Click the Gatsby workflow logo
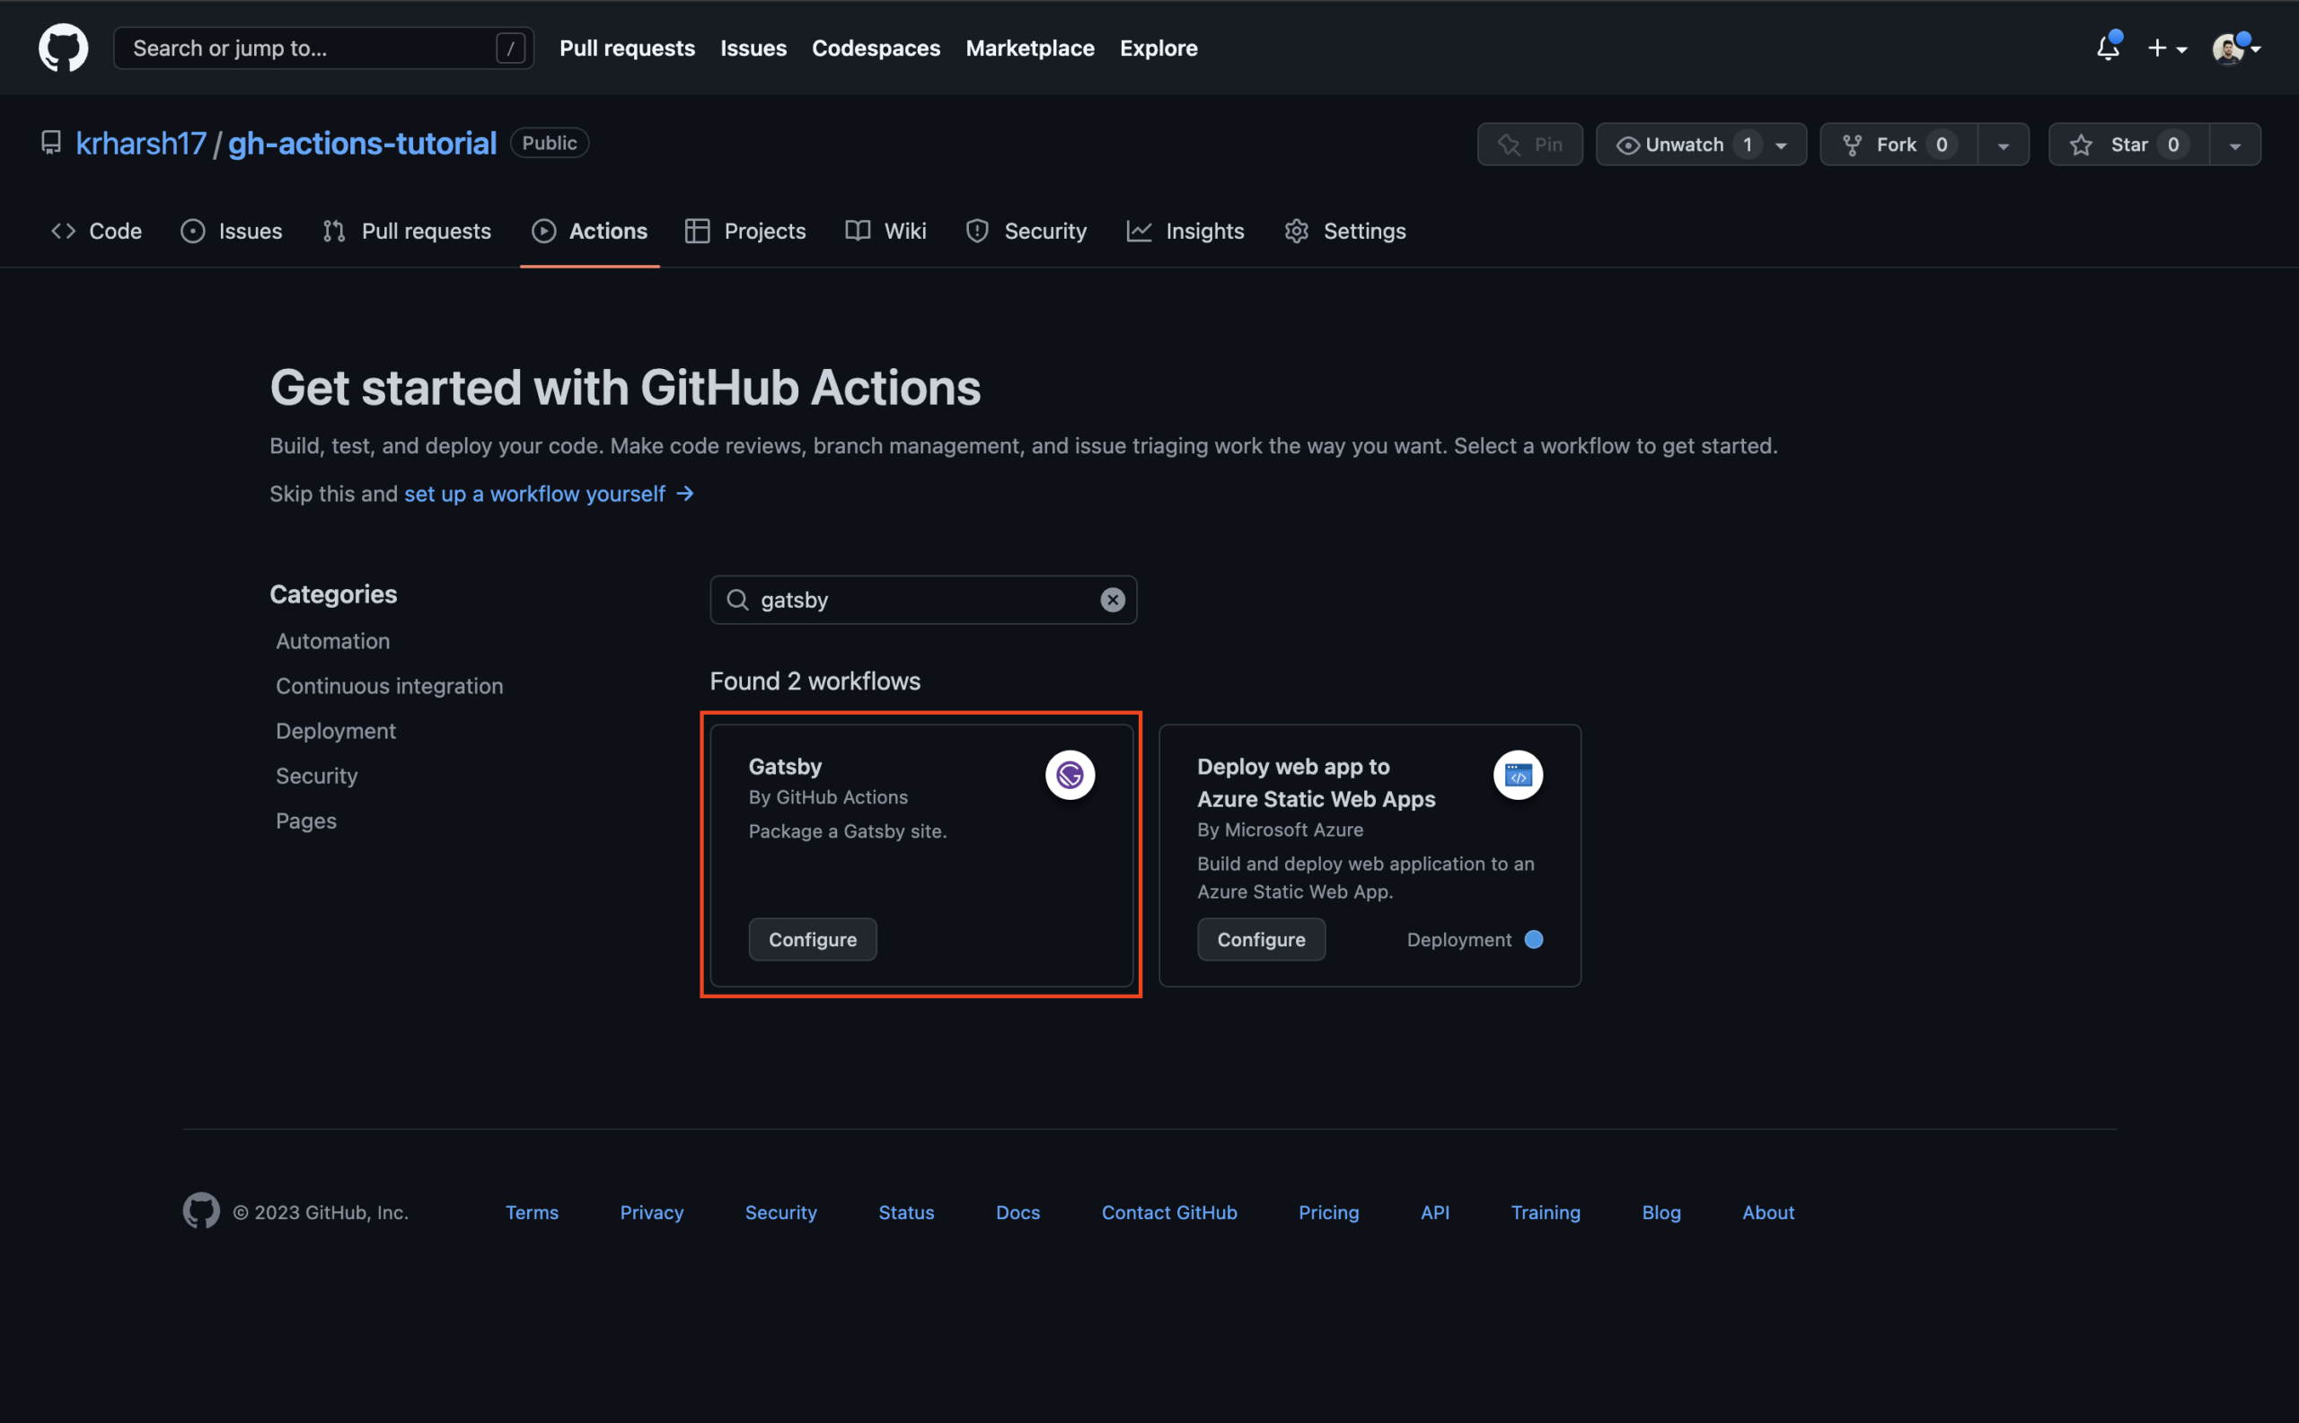 tap(1070, 775)
